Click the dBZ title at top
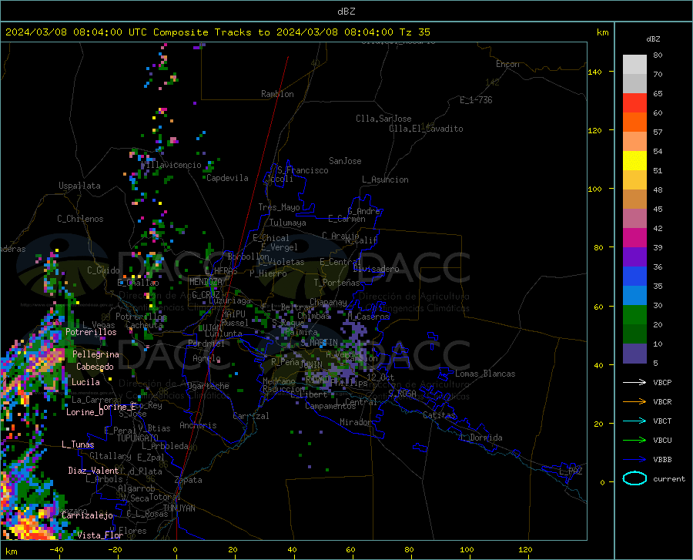693x560 pixels. coord(346,12)
